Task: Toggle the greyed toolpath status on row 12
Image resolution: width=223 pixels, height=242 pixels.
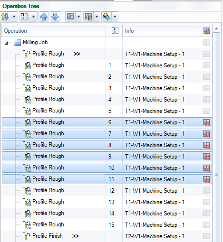Action: (206, 190)
